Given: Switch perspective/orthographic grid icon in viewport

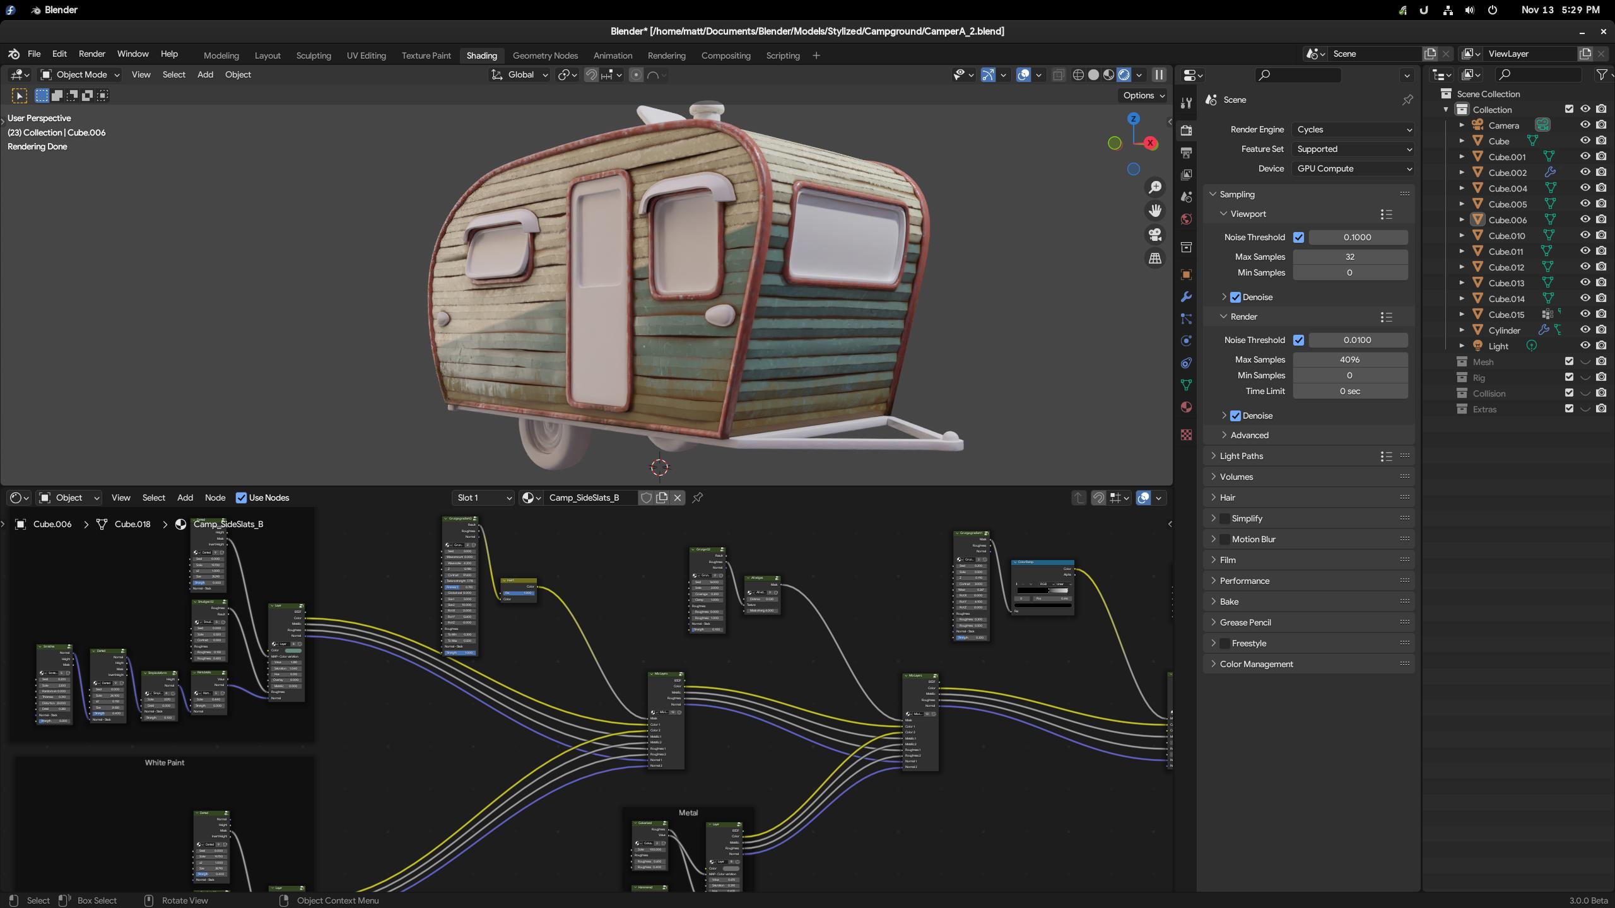Looking at the screenshot, I should [1155, 259].
